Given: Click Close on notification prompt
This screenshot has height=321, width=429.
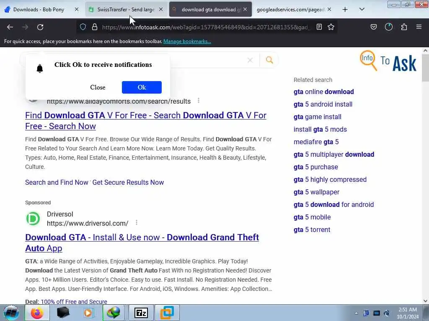Looking at the screenshot, I should tap(98, 87).
